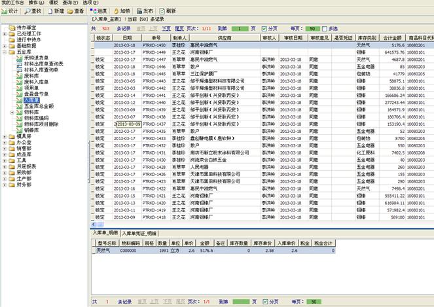Screen dimensions: 434x307
Task: Expand the 基础数据 tree folder
Action: point(4,45)
